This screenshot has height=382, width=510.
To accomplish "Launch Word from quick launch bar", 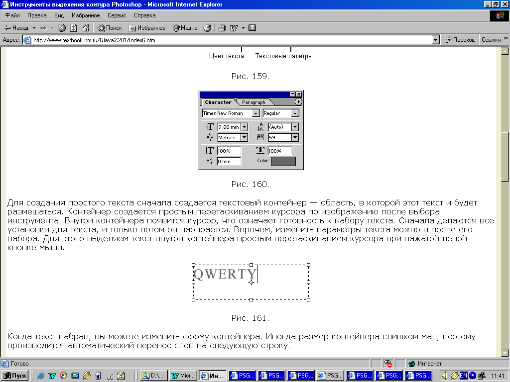I will coord(52,376).
